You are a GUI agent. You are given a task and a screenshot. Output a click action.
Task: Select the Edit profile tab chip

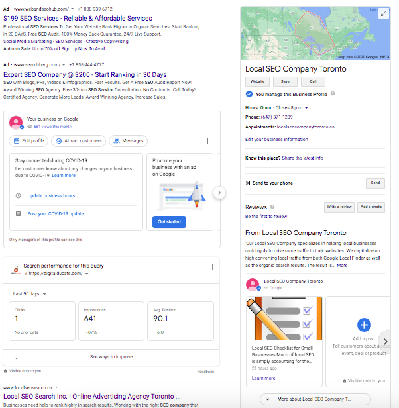[28, 141]
